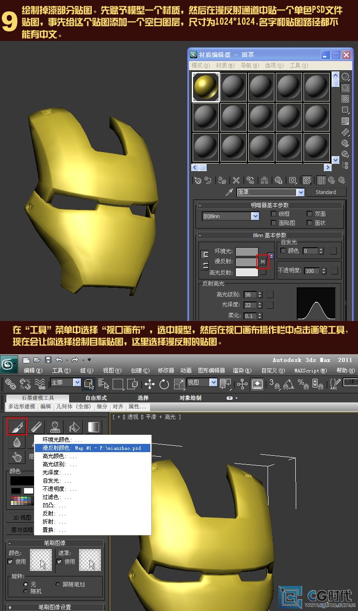Select the eraser tool in Viewport Canvas

(x=36, y=427)
